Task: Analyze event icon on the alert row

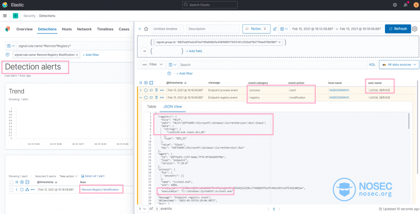Action: 27,190
